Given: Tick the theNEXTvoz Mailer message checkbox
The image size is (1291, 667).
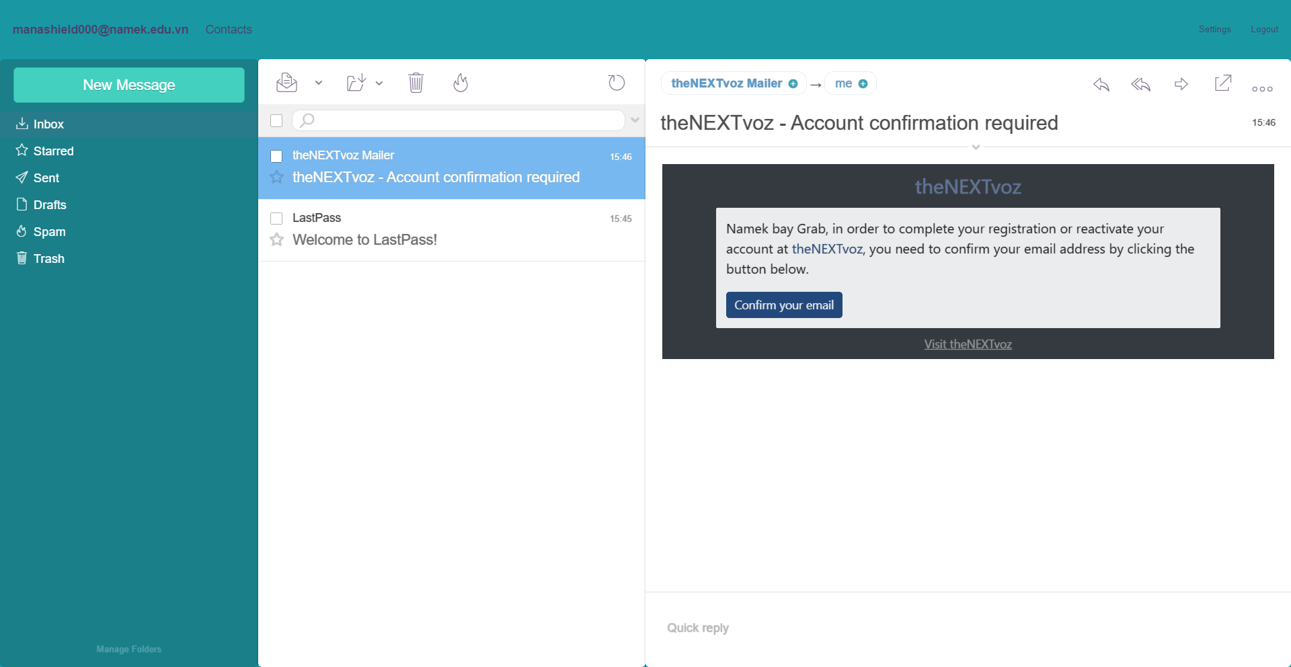Looking at the screenshot, I should (x=276, y=156).
